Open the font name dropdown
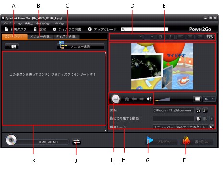This screenshot has width=224, height=186. click(x=126, y=37)
